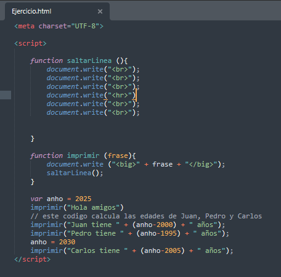Place cursor on the opening <script> tag
281x277 pixels.
[x=30, y=43]
